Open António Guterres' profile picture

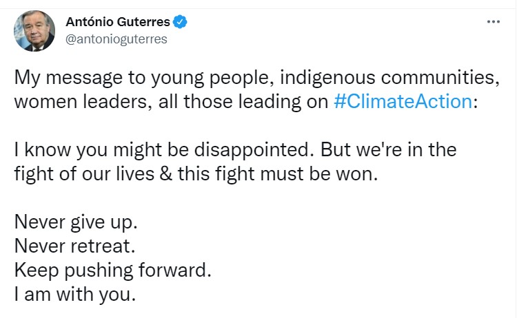coord(34,31)
